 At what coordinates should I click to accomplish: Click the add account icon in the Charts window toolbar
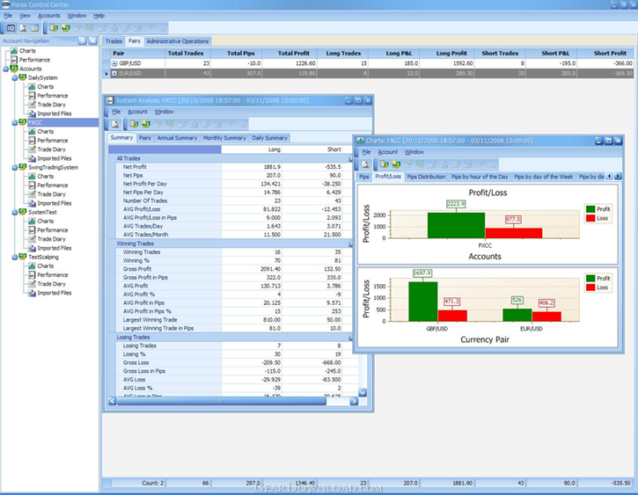pyautogui.click(x=384, y=164)
